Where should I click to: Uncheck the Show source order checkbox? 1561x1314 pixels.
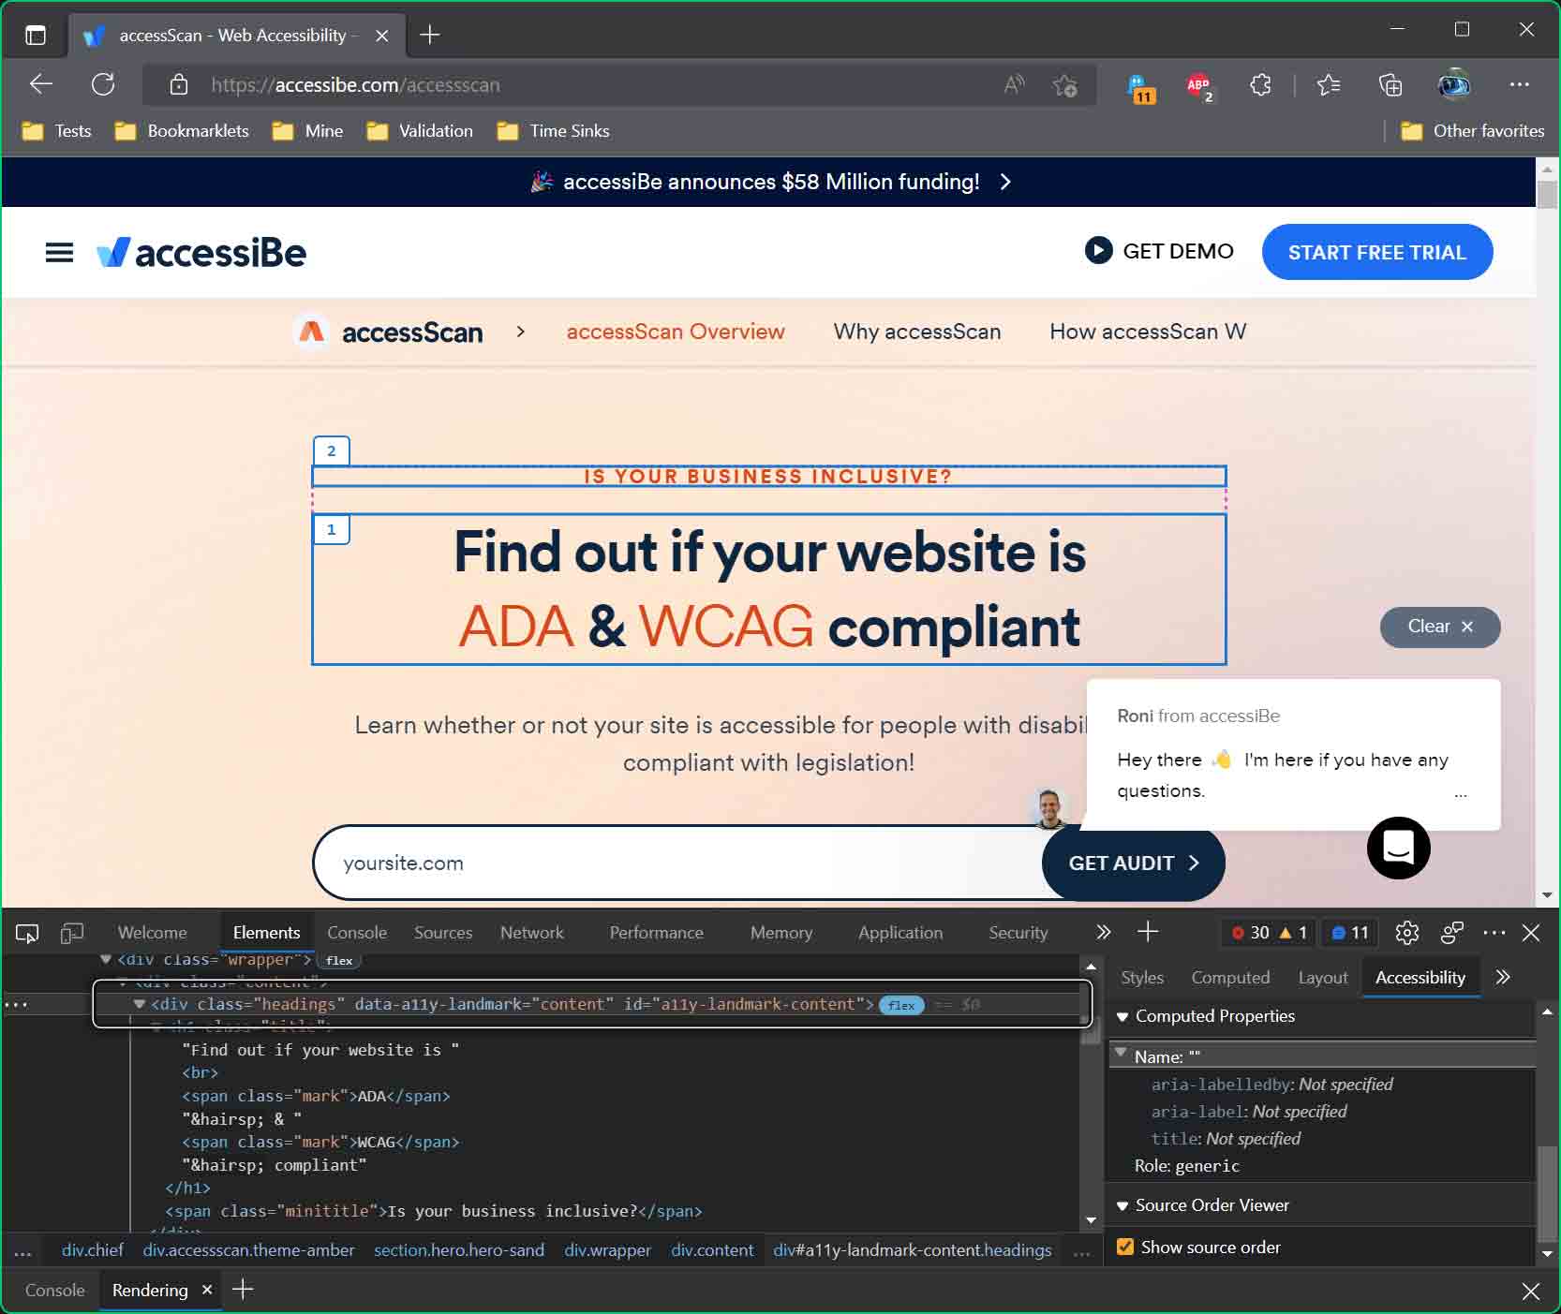1125,1248
